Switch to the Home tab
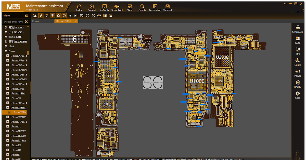306x160 pixels. [35, 21]
